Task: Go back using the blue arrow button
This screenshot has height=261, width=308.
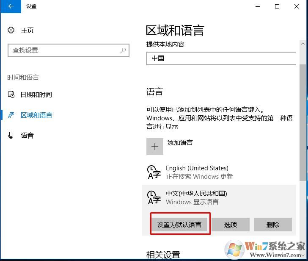Action: pos(11,6)
